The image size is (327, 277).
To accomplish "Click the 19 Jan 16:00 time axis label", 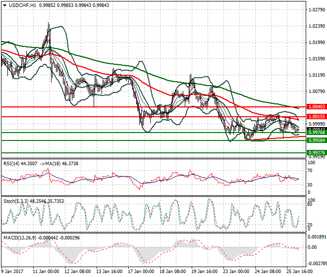I will [205, 272].
